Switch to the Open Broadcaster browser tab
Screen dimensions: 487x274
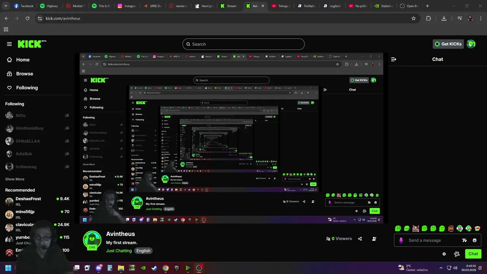coord(410,6)
